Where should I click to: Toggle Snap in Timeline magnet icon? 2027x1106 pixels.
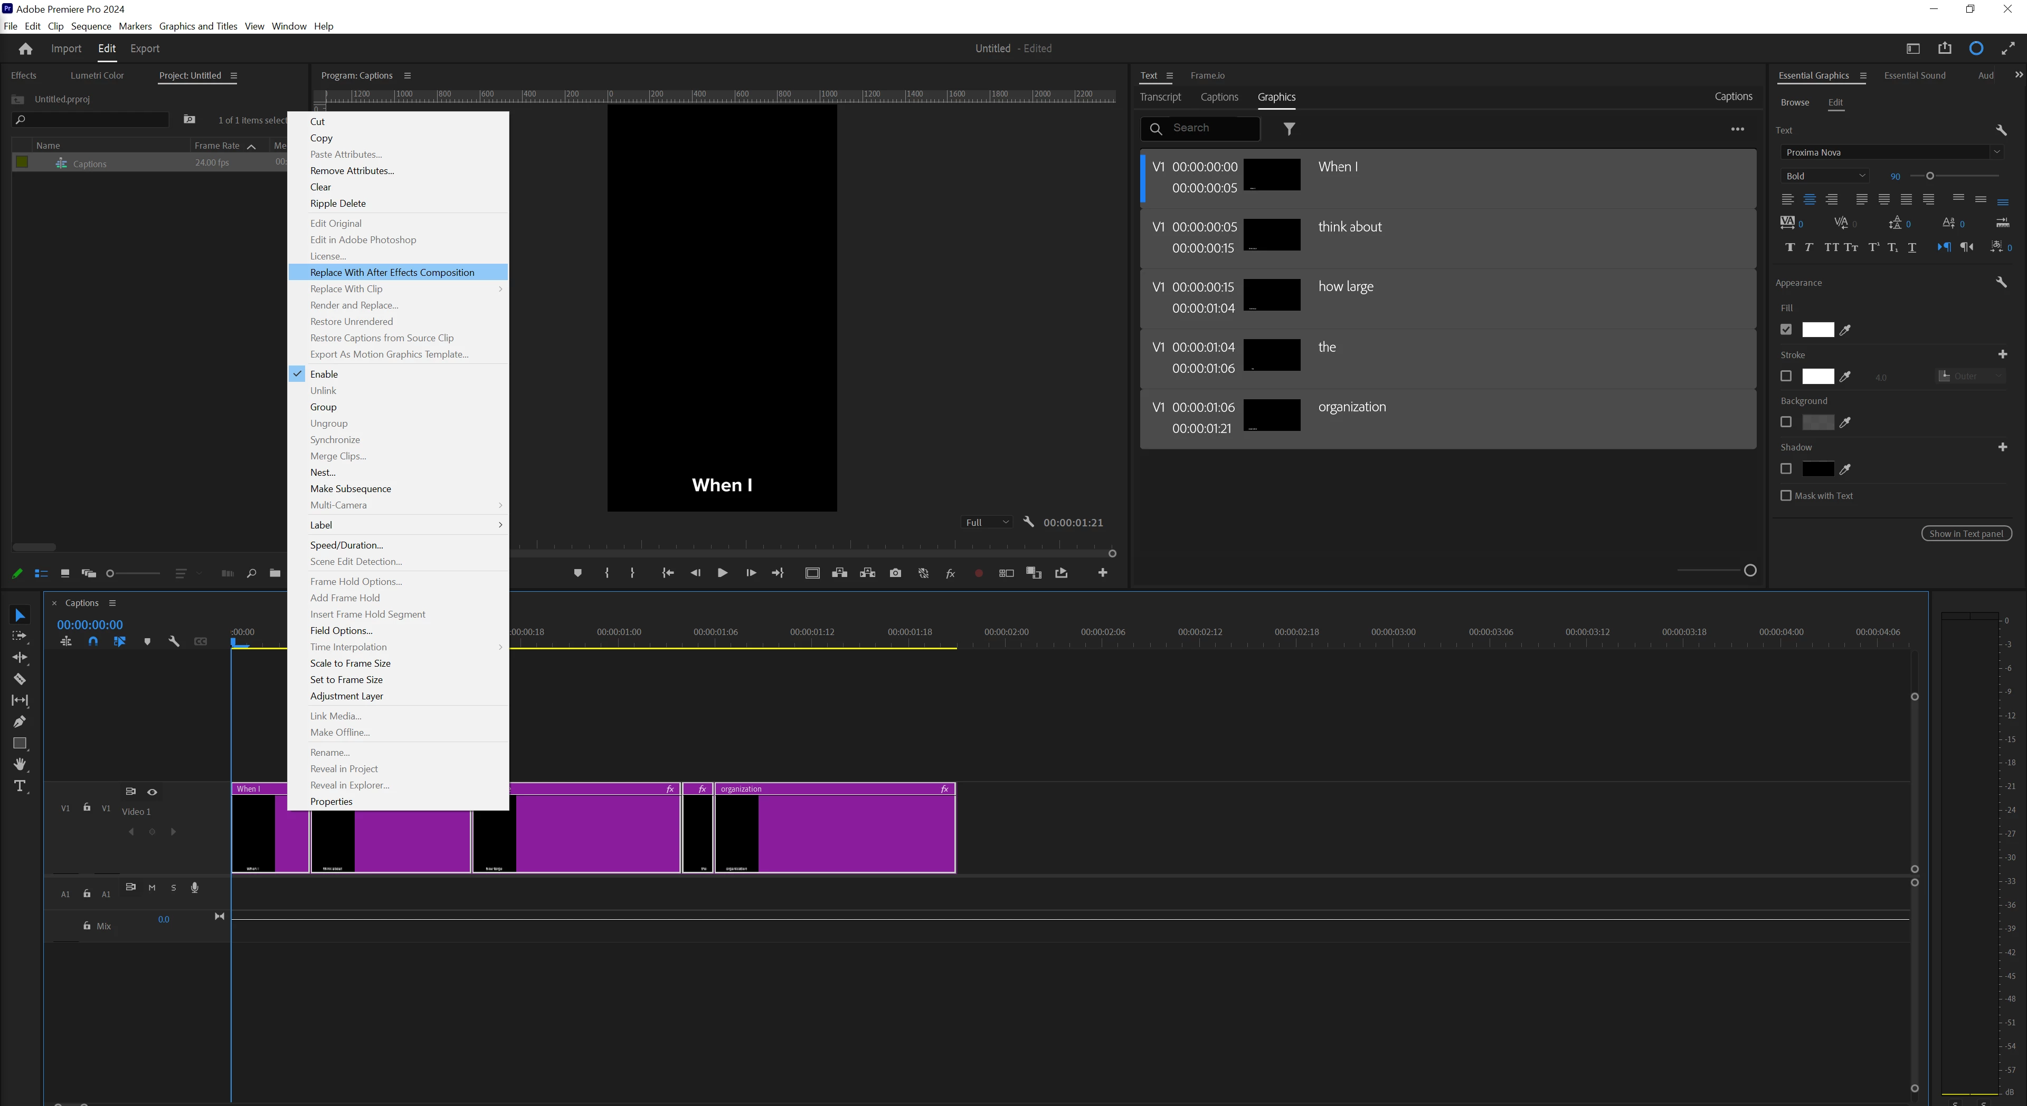pyautogui.click(x=93, y=641)
